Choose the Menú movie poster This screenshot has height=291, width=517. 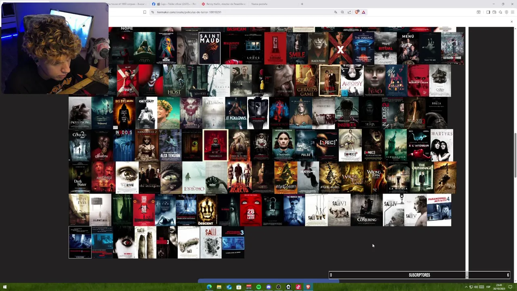(408, 48)
